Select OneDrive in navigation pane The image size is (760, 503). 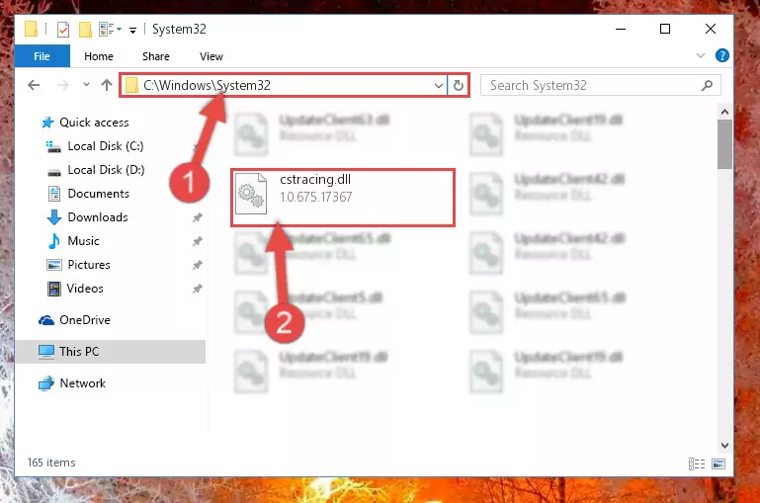tap(85, 320)
